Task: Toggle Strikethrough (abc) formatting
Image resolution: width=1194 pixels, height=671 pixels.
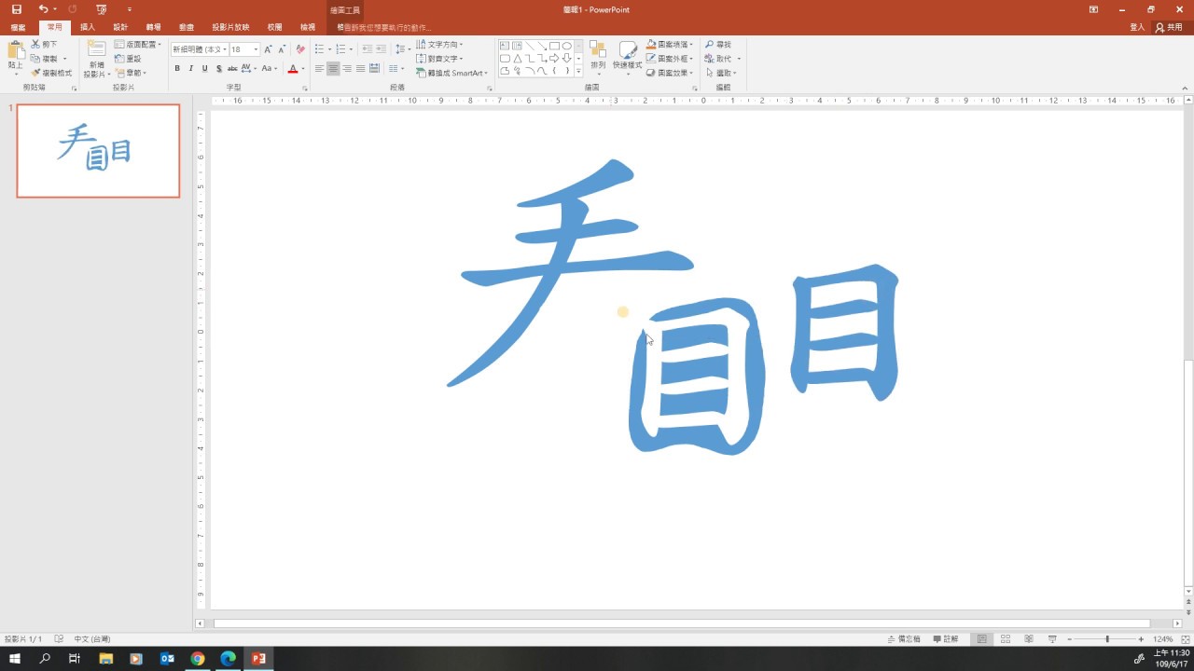Action: [231, 69]
